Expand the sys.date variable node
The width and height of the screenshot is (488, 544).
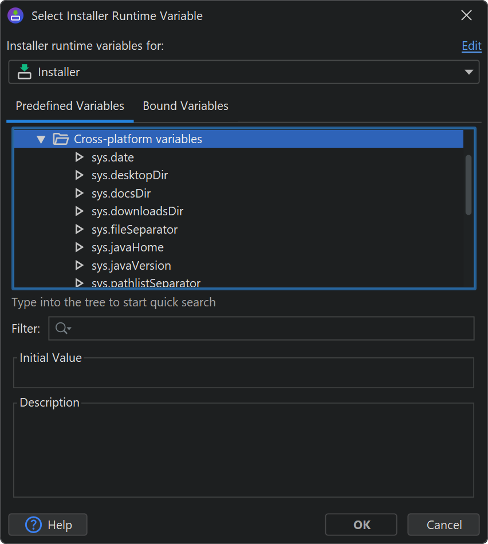[80, 157]
